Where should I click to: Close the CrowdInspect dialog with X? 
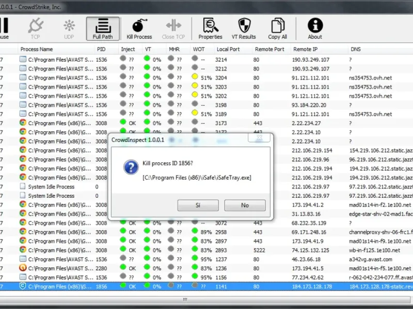259,138
